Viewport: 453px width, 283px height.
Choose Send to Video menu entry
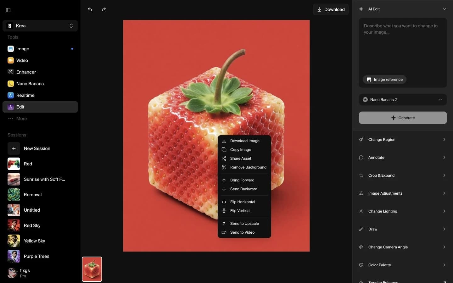click(x=244, y=232)
